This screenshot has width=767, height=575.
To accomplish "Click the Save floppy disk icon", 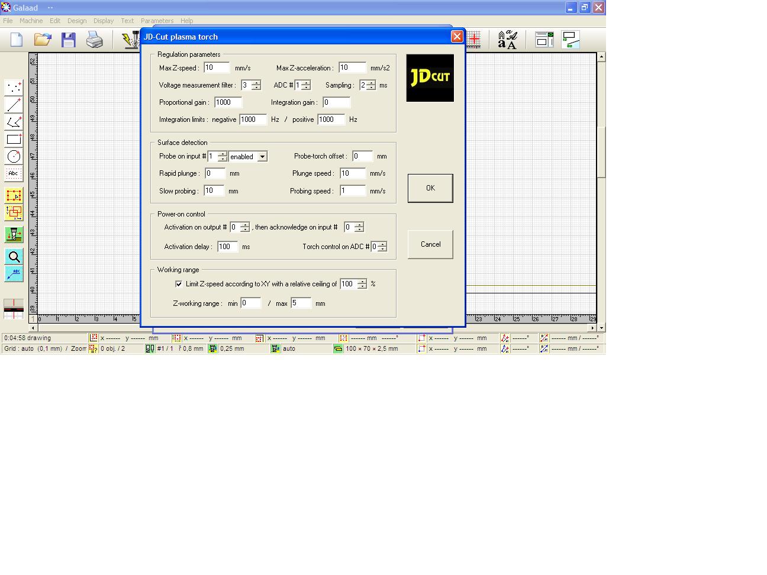I will pyautogui.click(x=69, y=40).
